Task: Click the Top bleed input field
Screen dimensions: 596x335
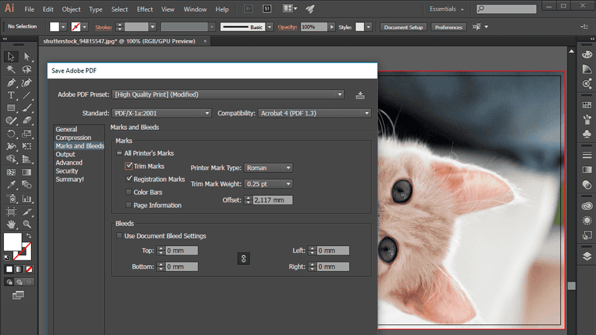Action: (181, 251)
